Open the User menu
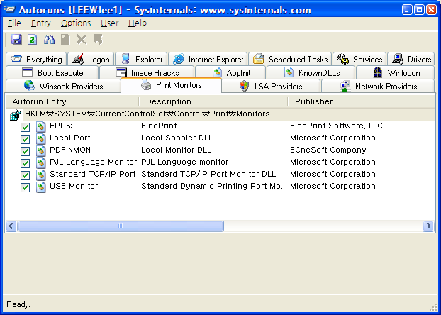This screenshot has width=441, height=315. 110,23
